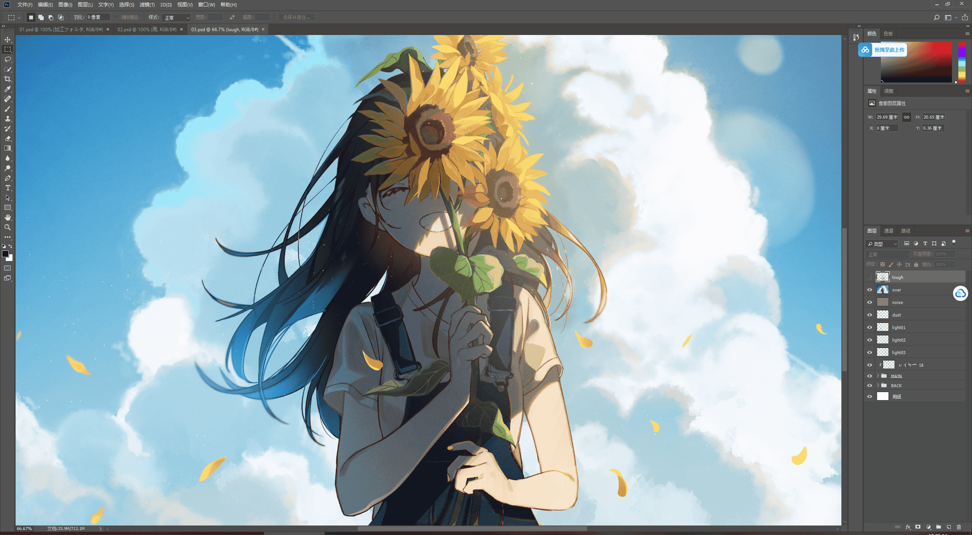Expand the MAIN layer group
The width and height of the screenshot is (972, 535).
tap(878, 376)
